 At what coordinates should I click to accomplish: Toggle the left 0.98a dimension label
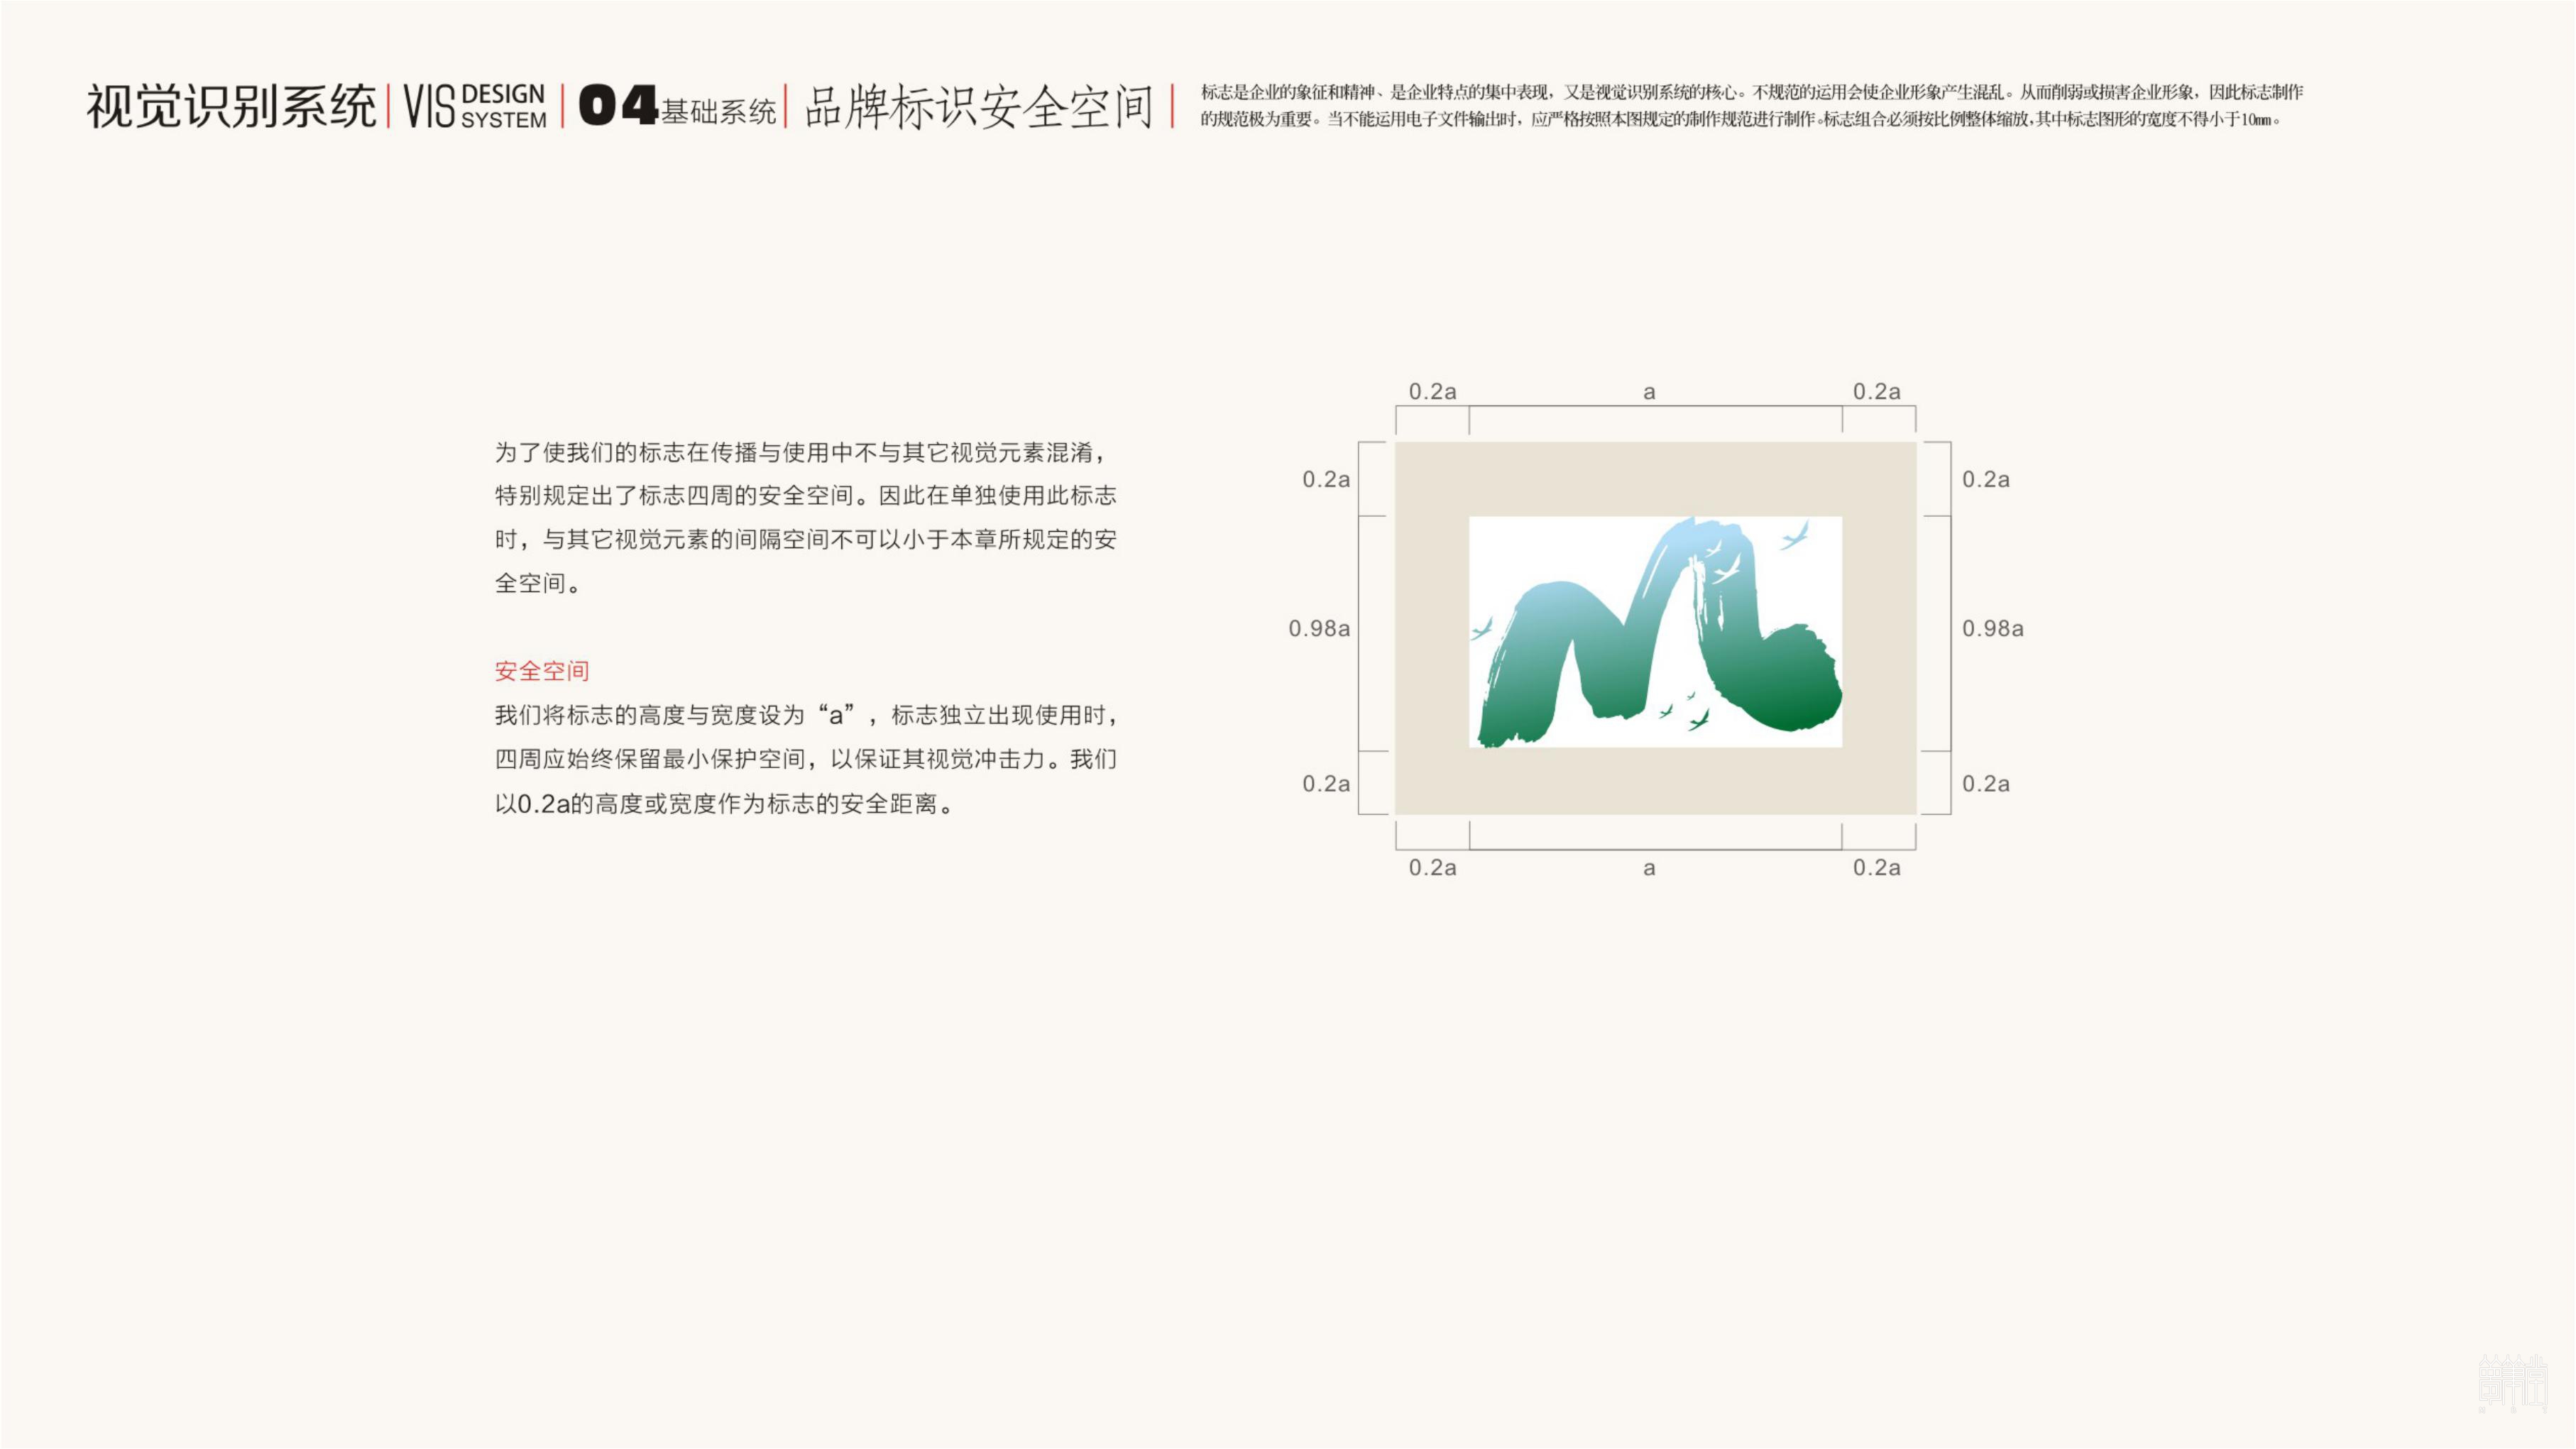click(1318, 629)
